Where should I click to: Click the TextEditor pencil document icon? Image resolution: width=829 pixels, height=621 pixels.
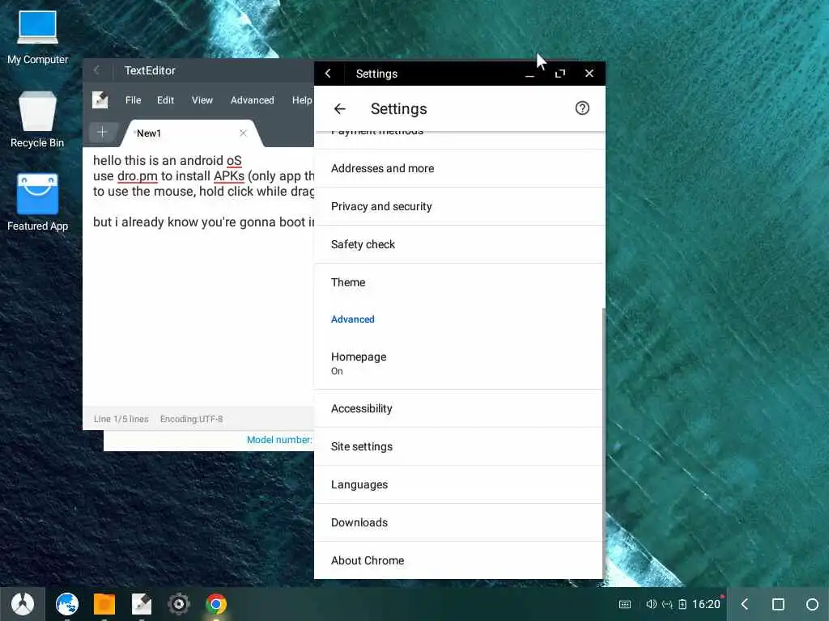100,99
